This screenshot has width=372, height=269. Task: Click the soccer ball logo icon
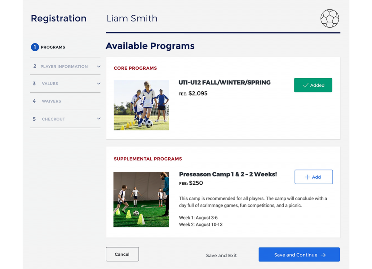[x=330, y=19]
